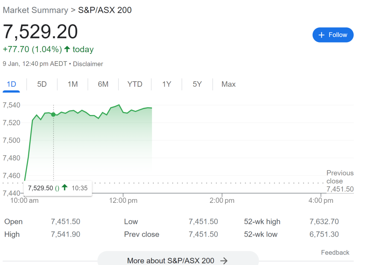373x265 pixels.
Task: Select the 1D time range tab
Action: pyautogui.click(x=11, y=84)
